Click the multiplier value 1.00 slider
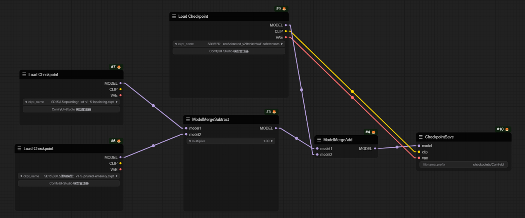The width and height of the screenshot is (525, 218). pyautogui.click(x=231, y=141)
